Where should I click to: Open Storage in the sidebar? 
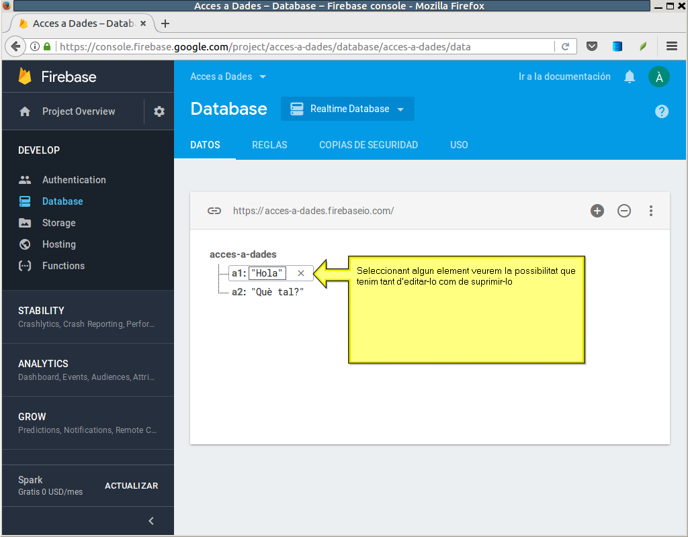(x=59, y=223)
